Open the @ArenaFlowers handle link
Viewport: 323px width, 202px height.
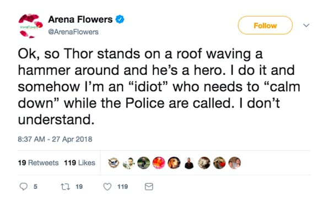(x=73, y=32)
